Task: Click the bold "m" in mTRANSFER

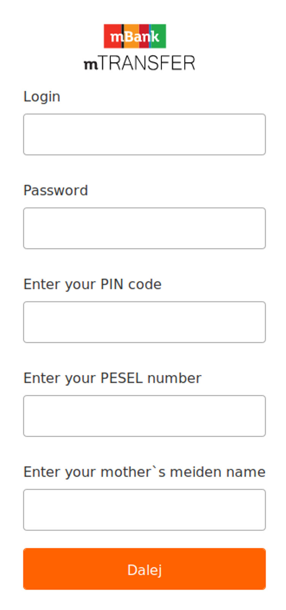Action: (x=91, y=64)
